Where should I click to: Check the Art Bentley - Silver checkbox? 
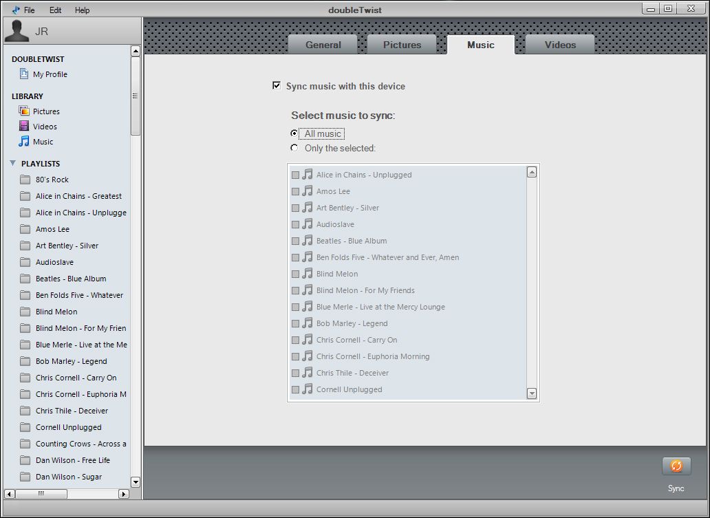coord(295,208)
